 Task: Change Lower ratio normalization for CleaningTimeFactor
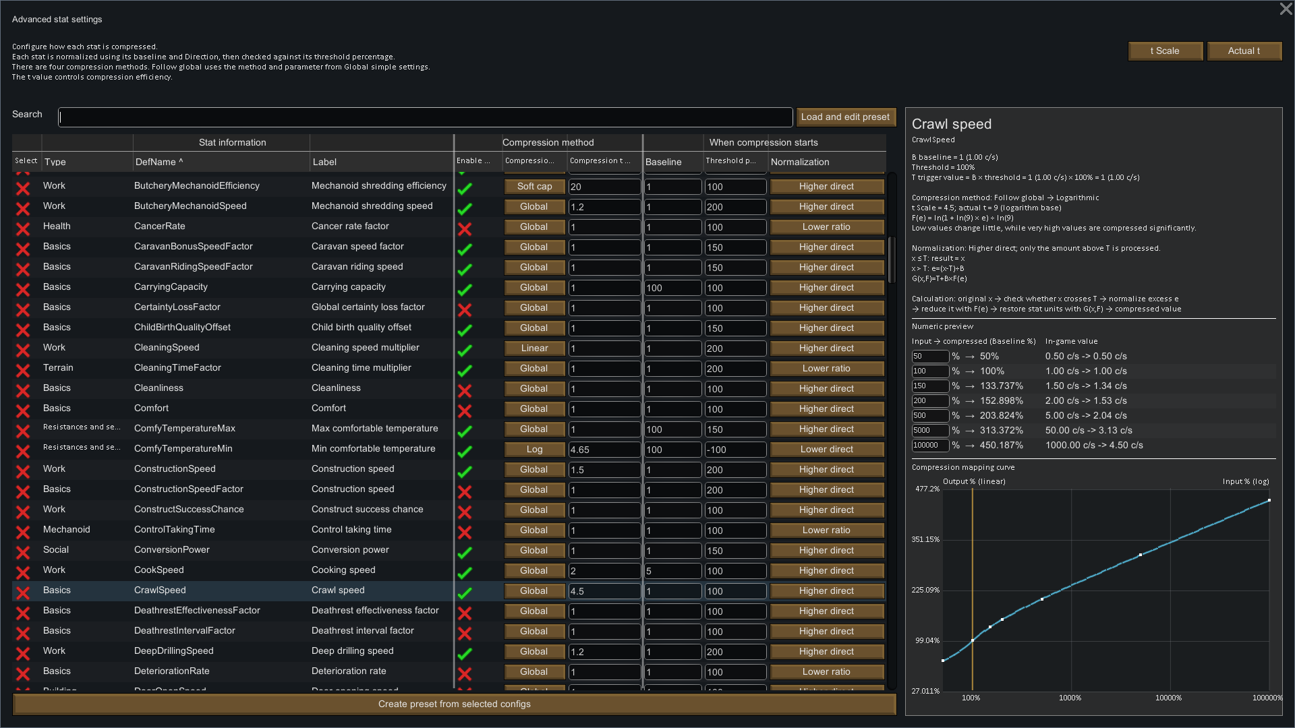pyautogui.click(x=827, y=369)
